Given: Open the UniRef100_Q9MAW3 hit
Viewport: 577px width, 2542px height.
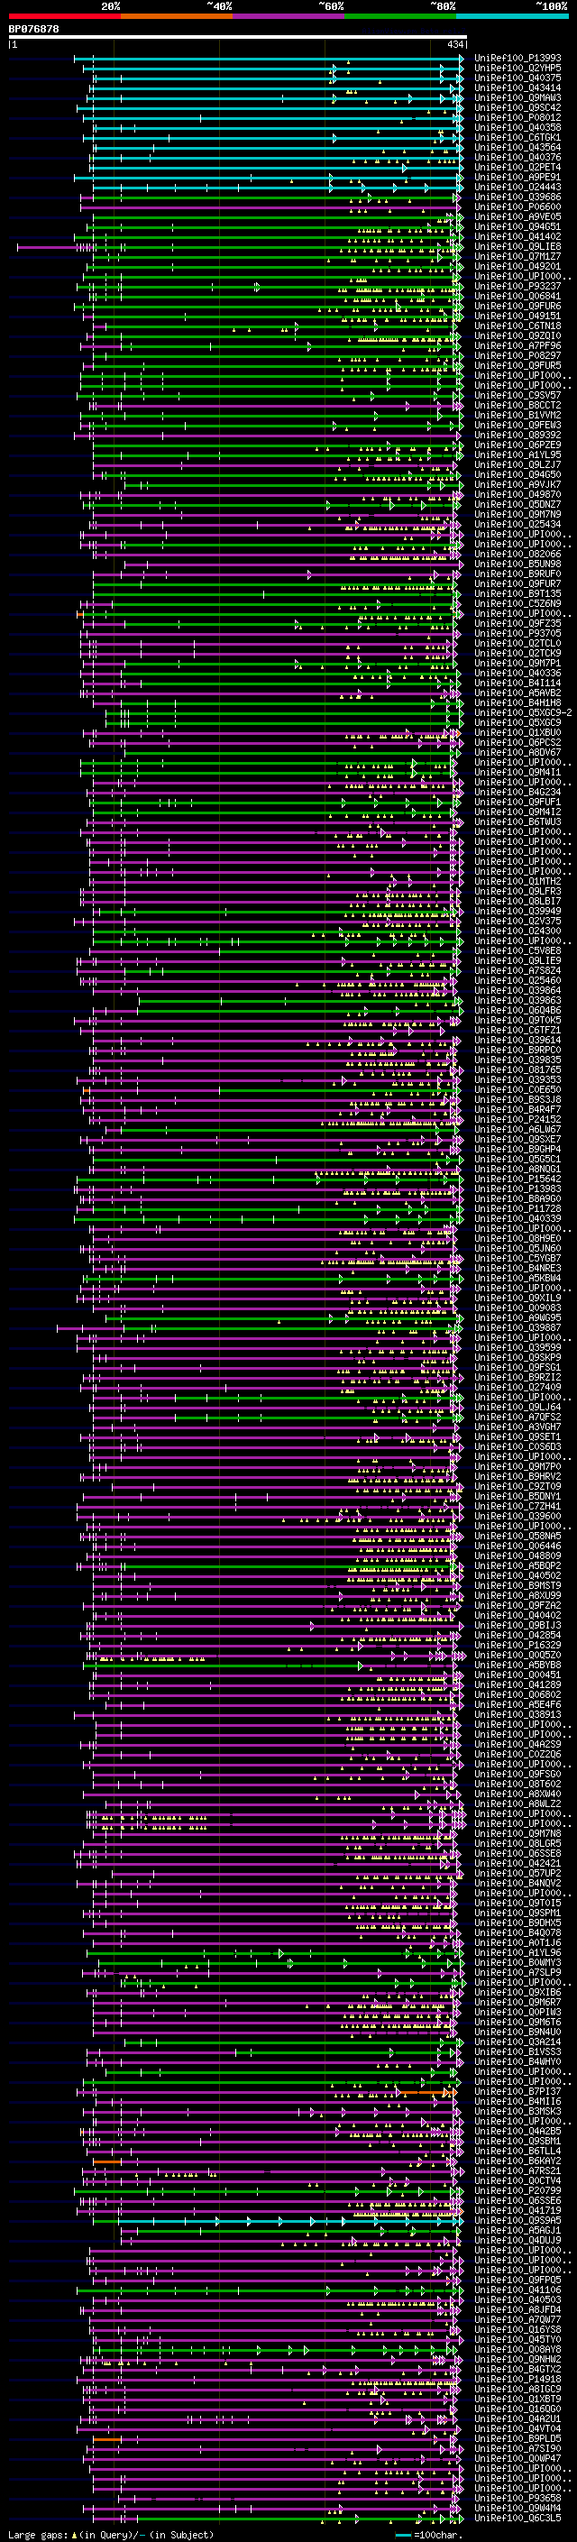Looking at the screenshot, I should click(x=517, y=97).
